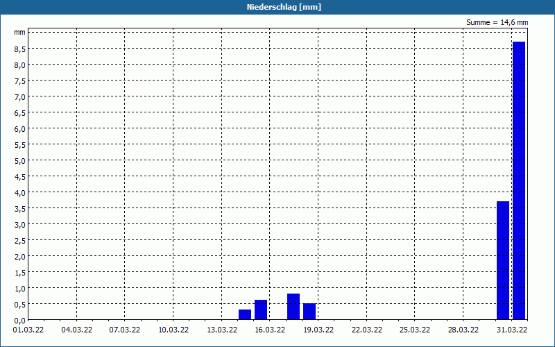Click the y-axis value 5,5
555x347 pixels.
(20, 145)
